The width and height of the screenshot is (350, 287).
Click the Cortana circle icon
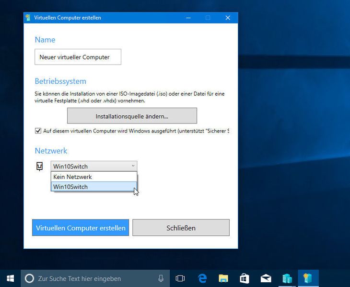[x=29, y=278]
